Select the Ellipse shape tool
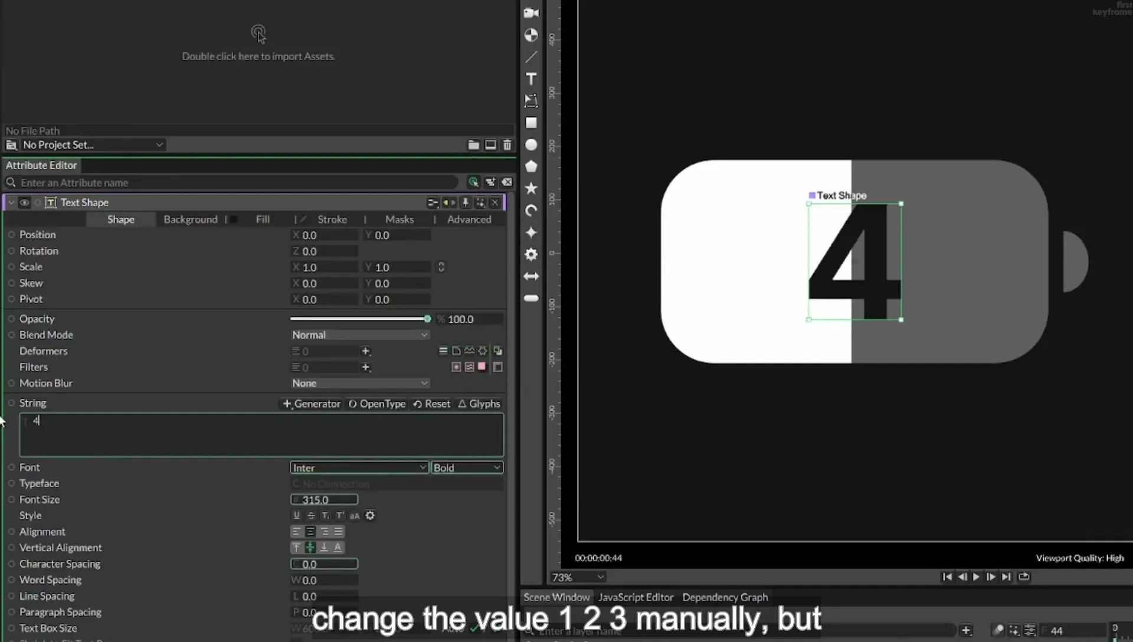 click(x=531, y=145)
